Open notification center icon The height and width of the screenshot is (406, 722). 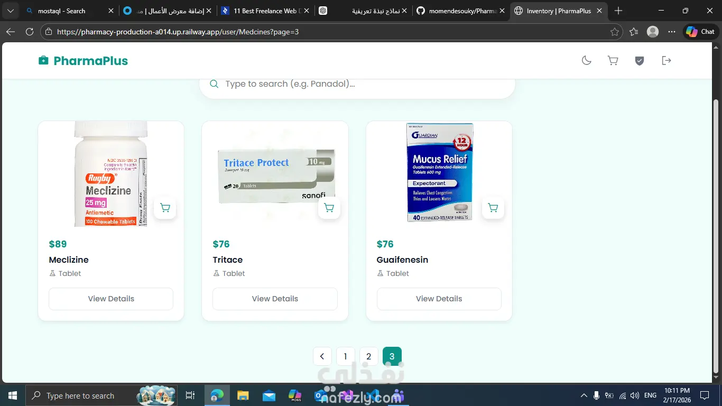pyautogui.click(x=705, y=395)
